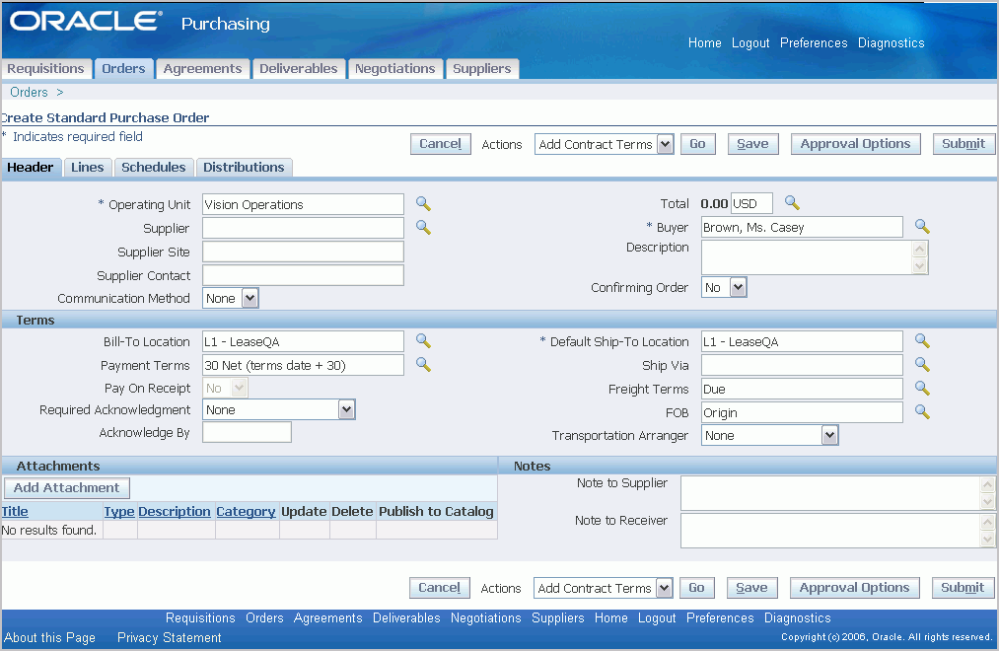Focus the Ship Via input field

(802, 365)
